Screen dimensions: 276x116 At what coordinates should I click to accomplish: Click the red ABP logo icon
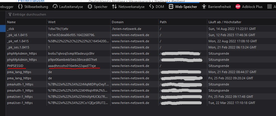coord(238,7)
